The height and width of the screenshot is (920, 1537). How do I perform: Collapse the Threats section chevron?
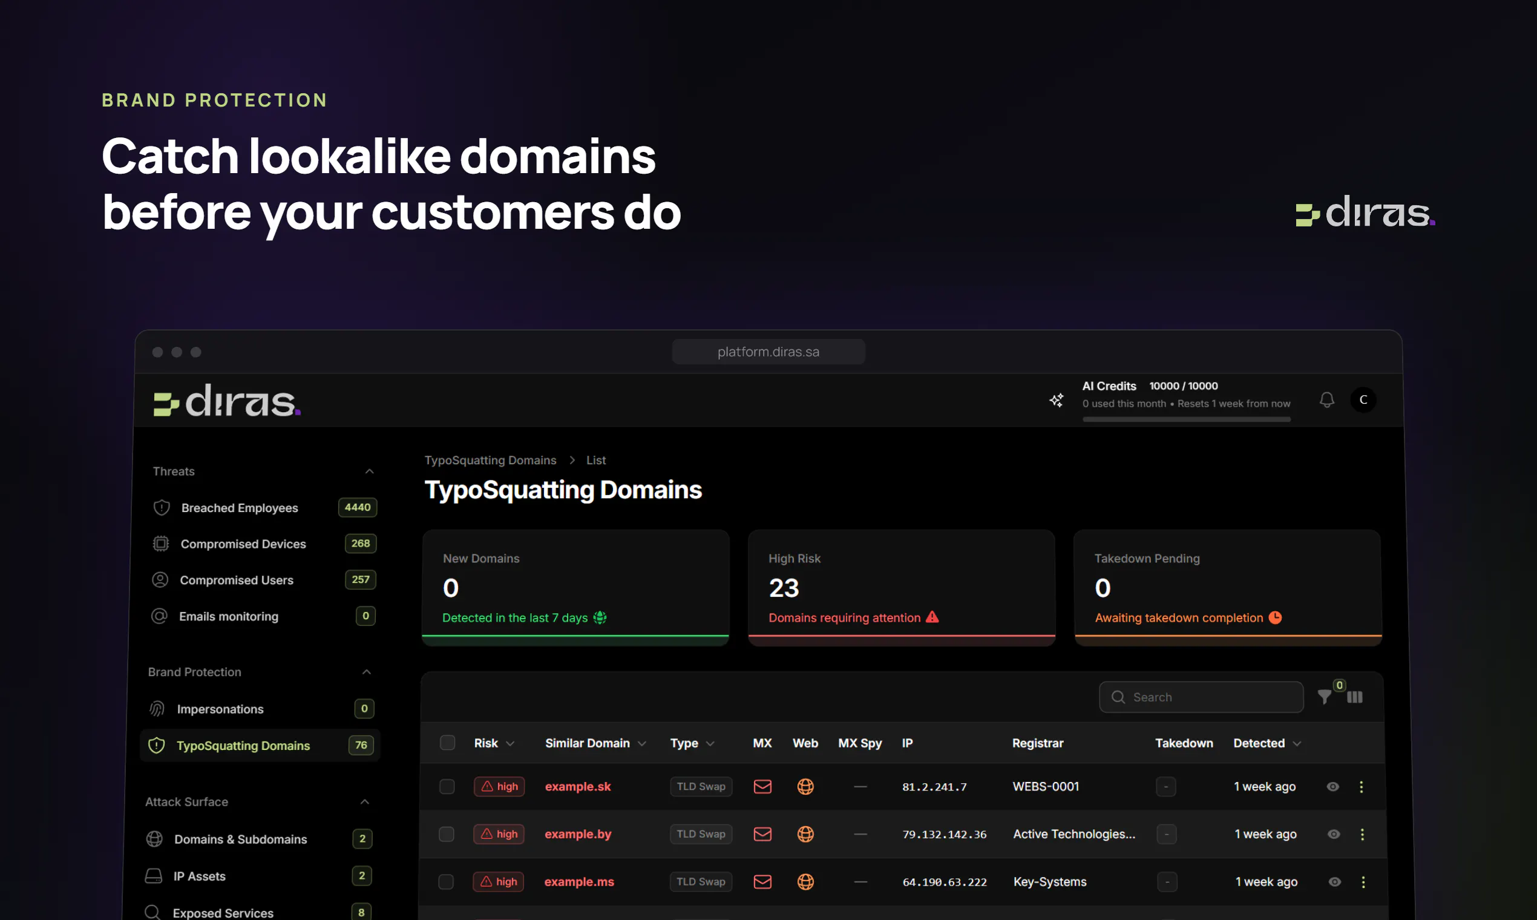point(369,471)
